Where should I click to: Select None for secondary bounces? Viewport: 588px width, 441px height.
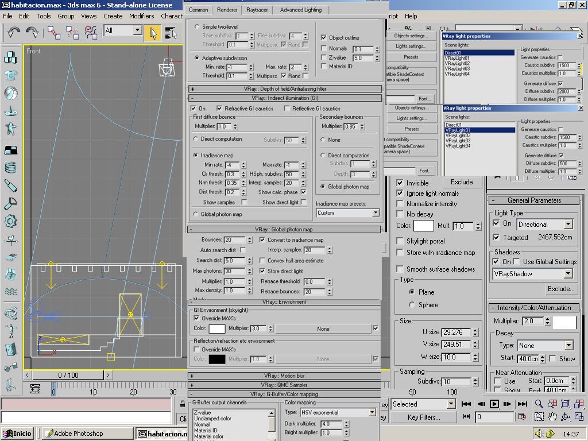tap(323, 140)
